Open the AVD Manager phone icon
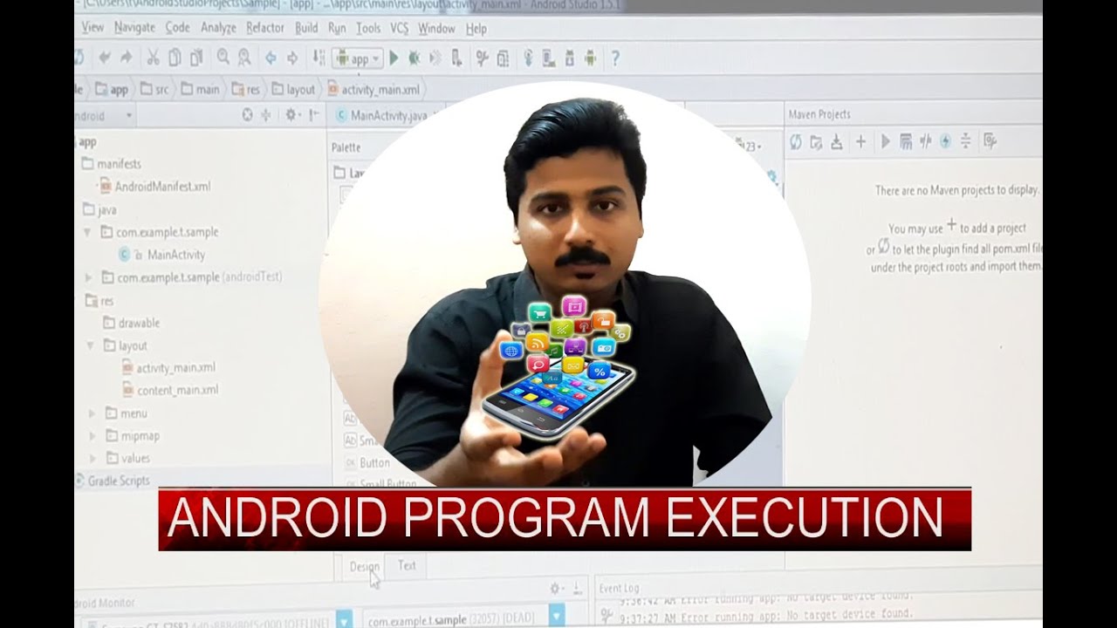 [x=548, y=58]
